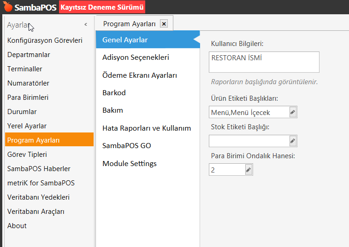Click pencil icon beside Para Birimi Ondalık Hanesi
This screenshot has width=349, height=247.
pos(248,170)
